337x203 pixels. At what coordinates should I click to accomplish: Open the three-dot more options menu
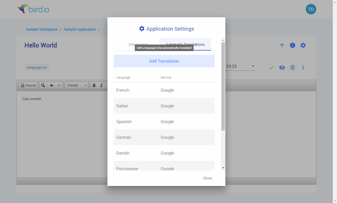(303, 68)
